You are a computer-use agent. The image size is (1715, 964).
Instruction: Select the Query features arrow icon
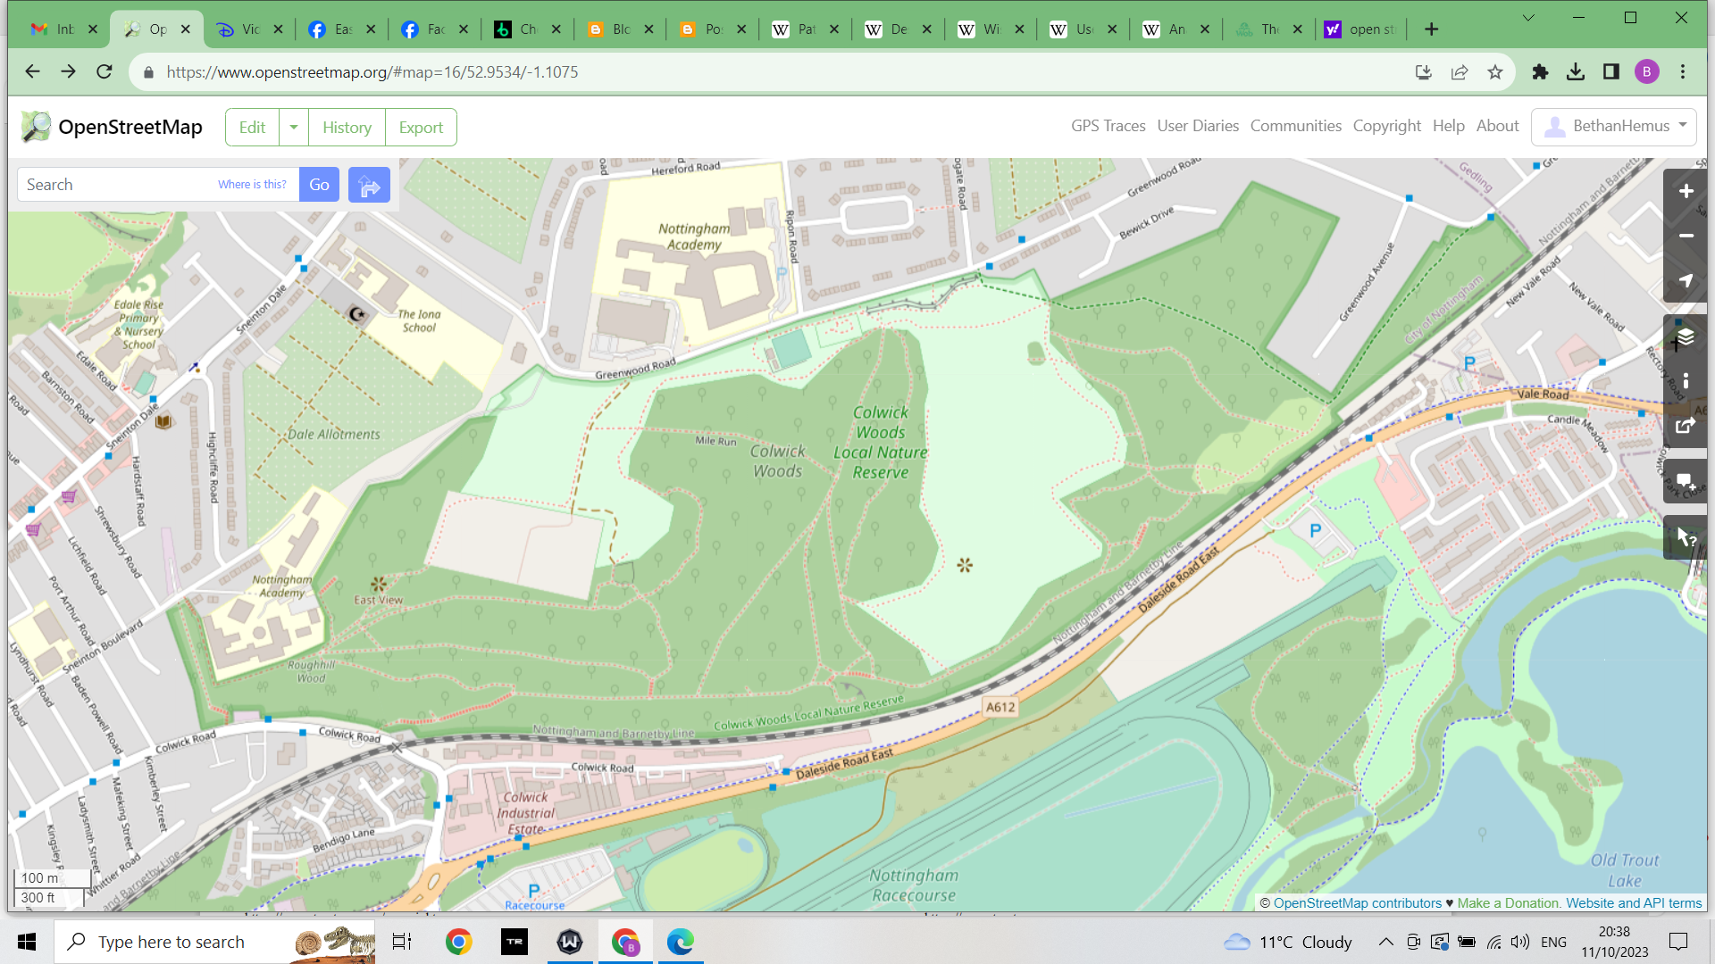tap(1686, 536)
